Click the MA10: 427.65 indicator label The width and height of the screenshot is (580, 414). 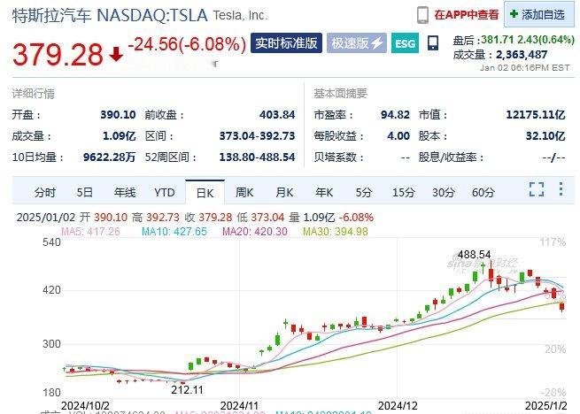pos(174,232)
